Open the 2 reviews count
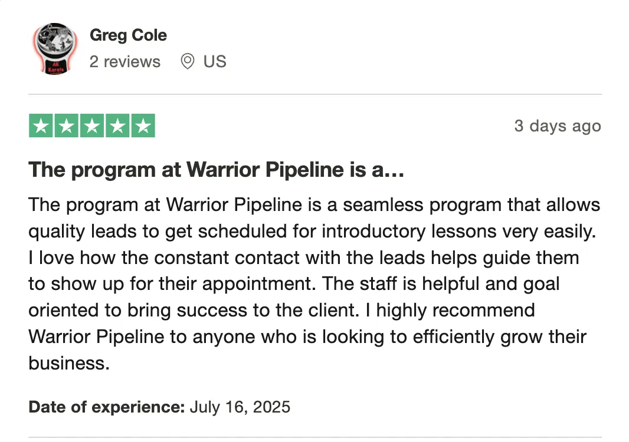Screen dimensions: 629x442 pos(125,62)
